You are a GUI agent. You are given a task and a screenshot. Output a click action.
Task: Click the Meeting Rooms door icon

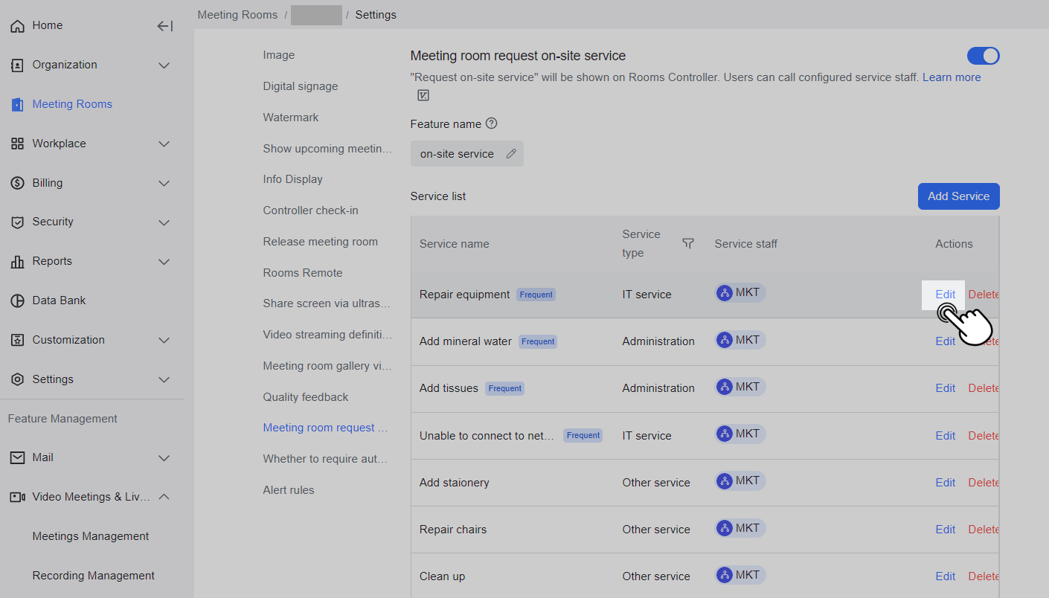pos(17,105)
